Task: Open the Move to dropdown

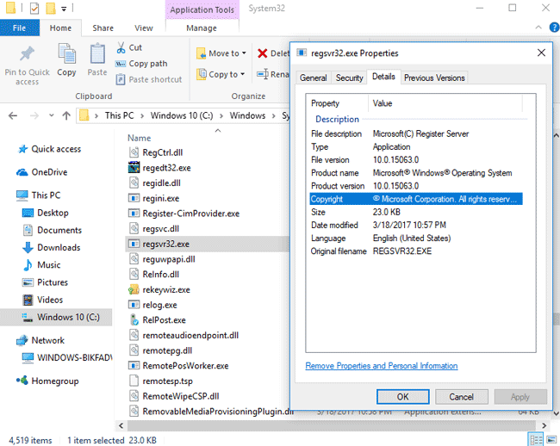Action: [227, 53]
